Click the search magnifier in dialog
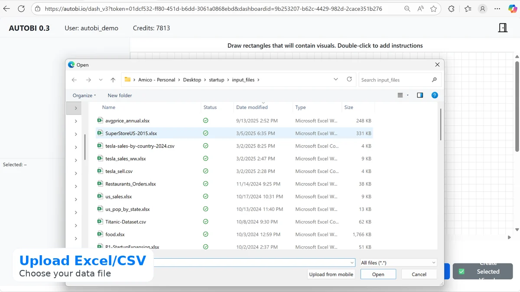The width and height of the screenshot is (520, 292). coord(434,80)
